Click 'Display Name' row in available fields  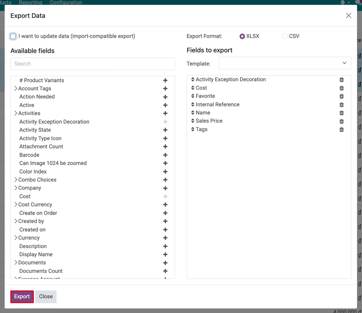click(92, 255)
